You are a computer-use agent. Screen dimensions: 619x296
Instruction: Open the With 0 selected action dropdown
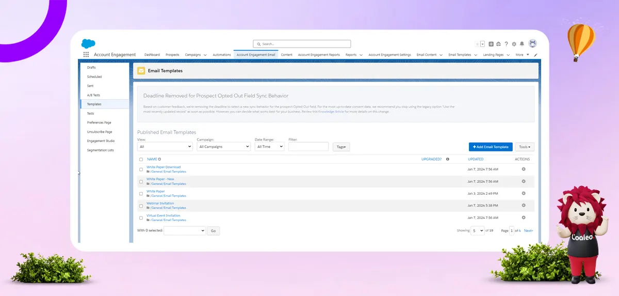(x=185, y=230)
